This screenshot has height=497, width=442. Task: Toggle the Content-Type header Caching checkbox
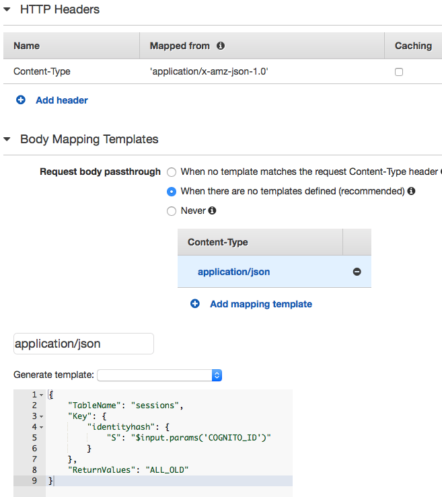[x=399, y=72]
